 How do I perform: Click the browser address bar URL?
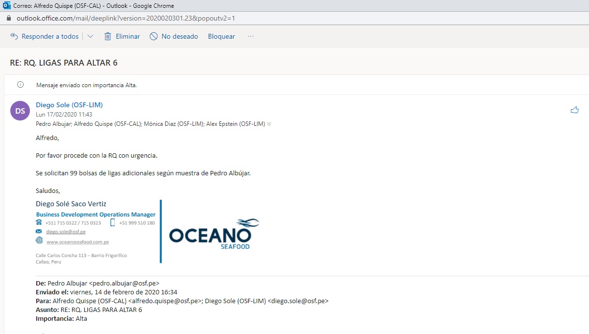pos(126,18)
